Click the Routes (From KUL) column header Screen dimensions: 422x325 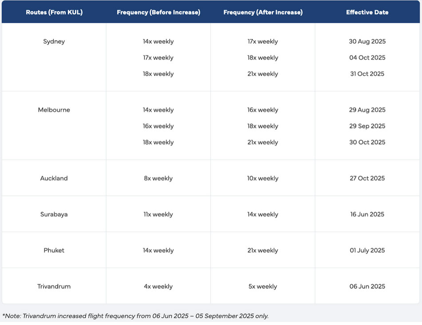[54, 12]
